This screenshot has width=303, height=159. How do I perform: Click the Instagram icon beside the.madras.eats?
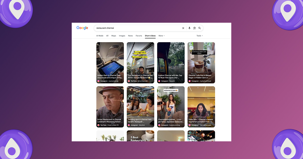pos(189,125)
